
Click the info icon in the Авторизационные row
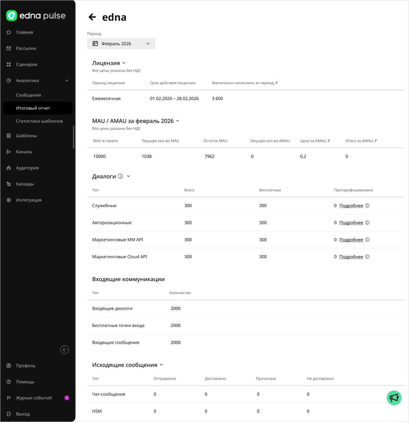point(367,223)
